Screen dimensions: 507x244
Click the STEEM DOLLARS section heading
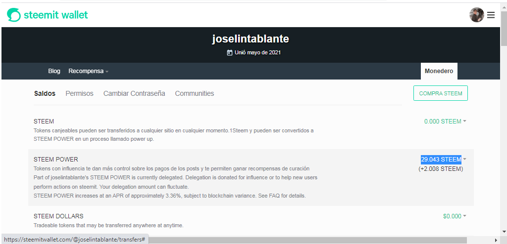(58, 216)
